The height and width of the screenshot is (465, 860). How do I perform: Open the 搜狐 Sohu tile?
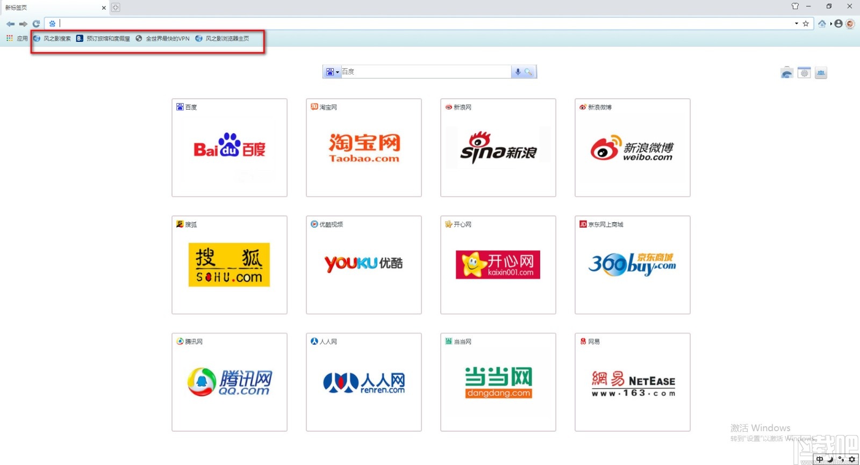click(x=230, y=265)
